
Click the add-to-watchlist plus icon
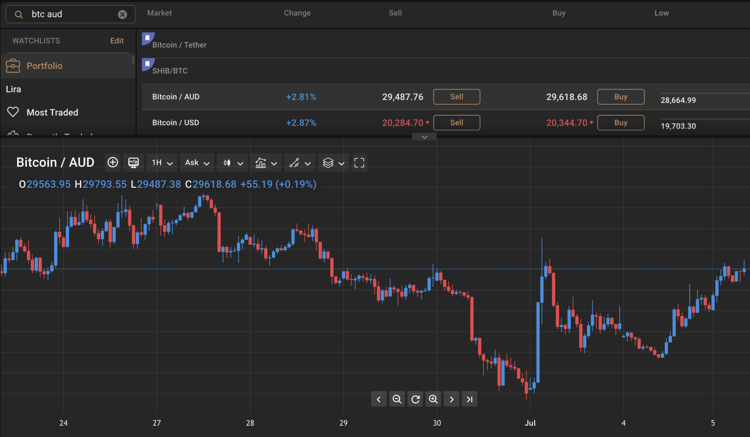coord(113,162)
